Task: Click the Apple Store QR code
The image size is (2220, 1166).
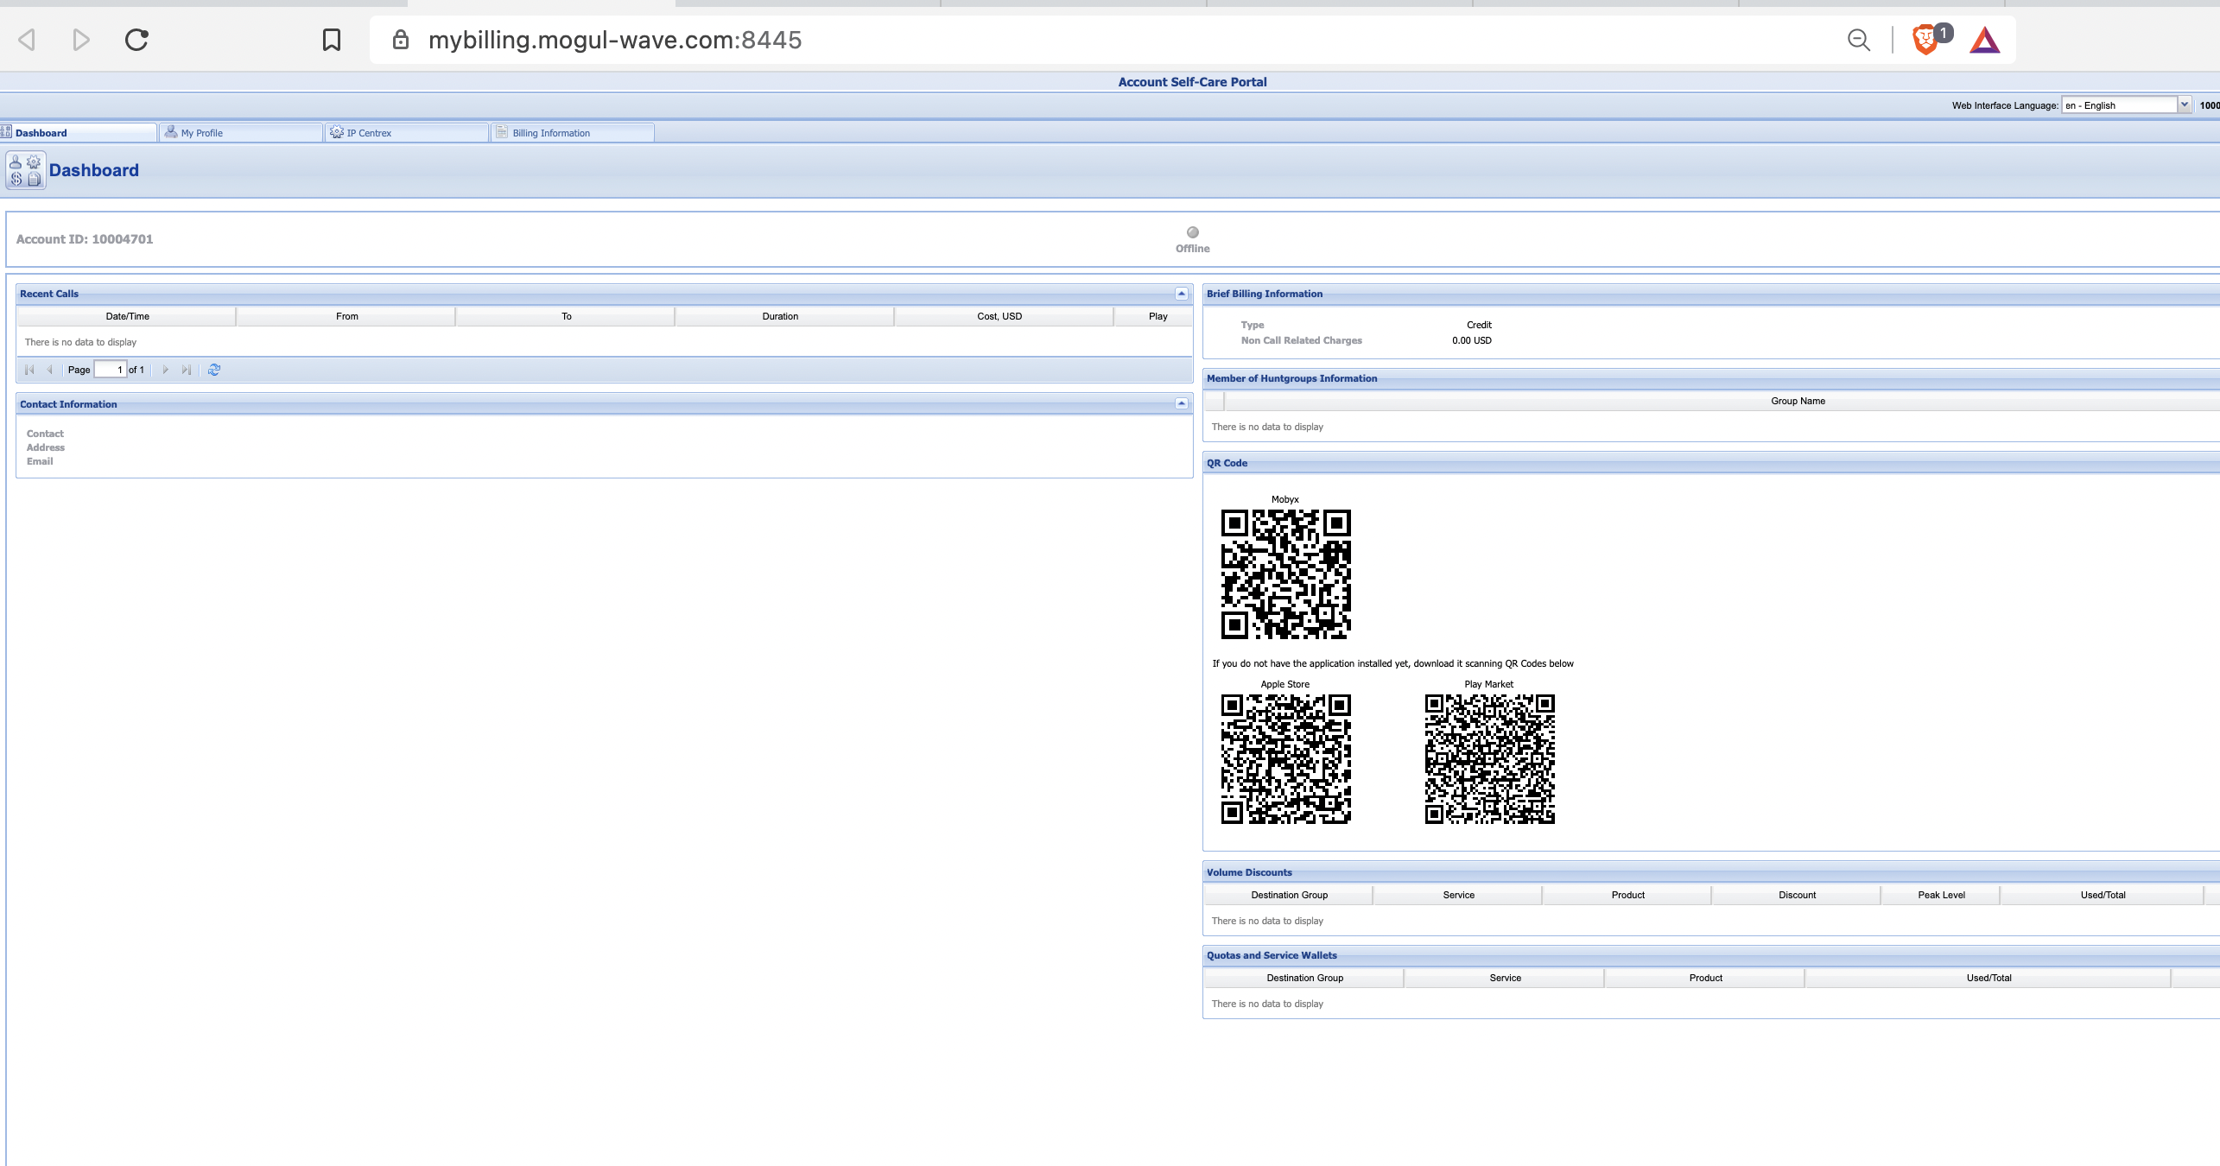Action: 1285,758
